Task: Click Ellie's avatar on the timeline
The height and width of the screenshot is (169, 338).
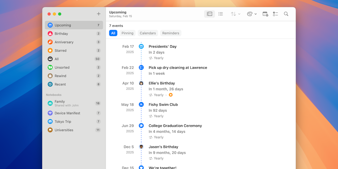Action: [141, 83]
